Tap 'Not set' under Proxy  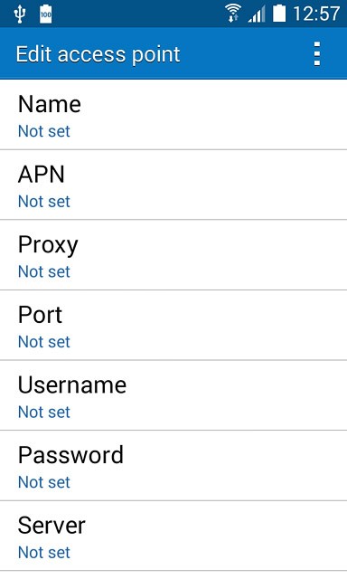(x=44, y=271)
